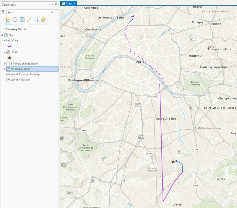Select the Map item in the tree
Screen dimensions: 237x208
coord(11,35)
